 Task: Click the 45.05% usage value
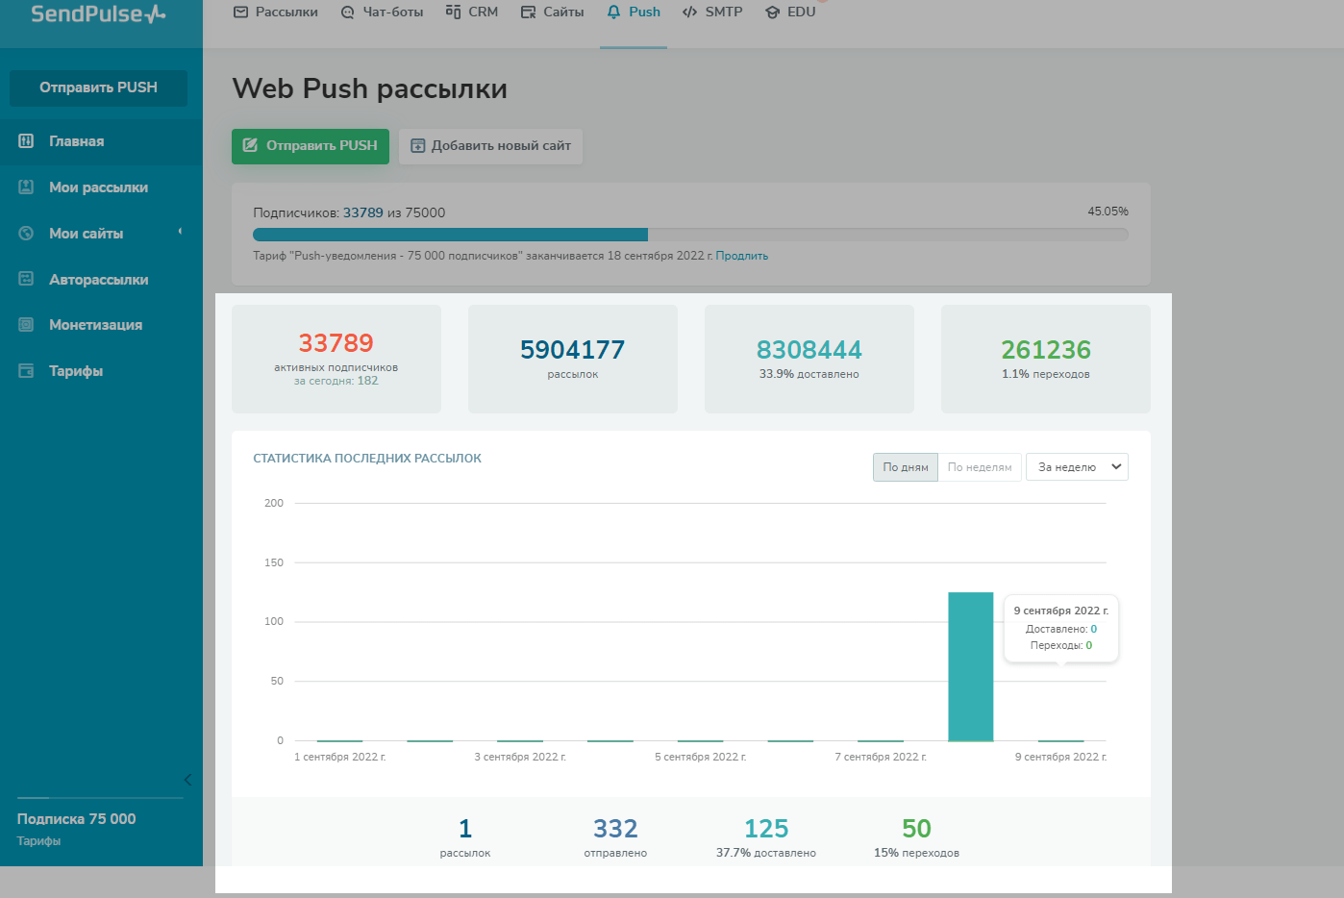click(1108, 212)
